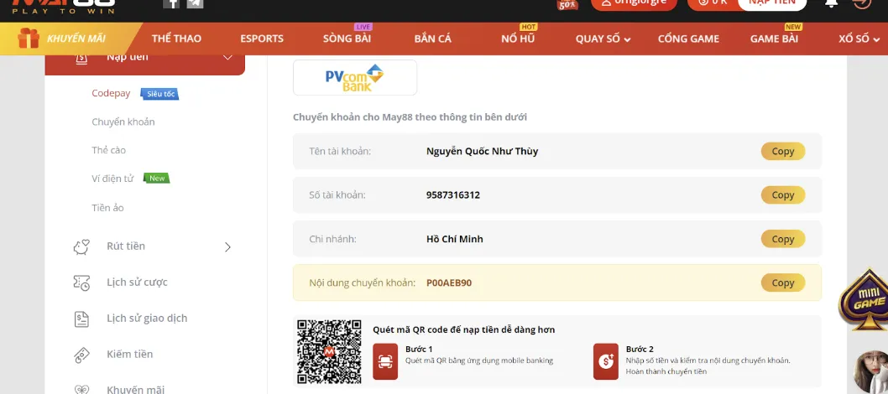Open the Nổ Hũ menu item
Screen dimensions: 888x394
(x=517, y=39)
